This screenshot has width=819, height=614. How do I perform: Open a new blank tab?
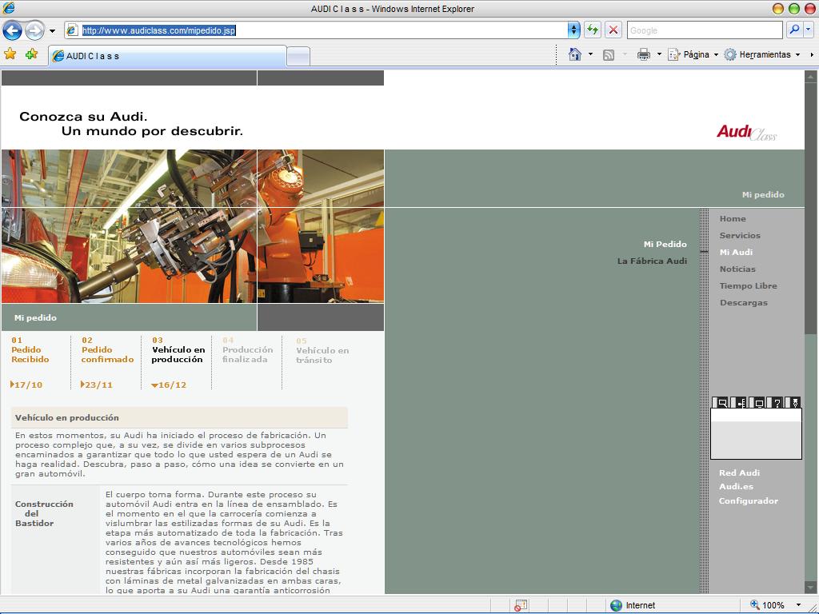(x=299, y=57)
